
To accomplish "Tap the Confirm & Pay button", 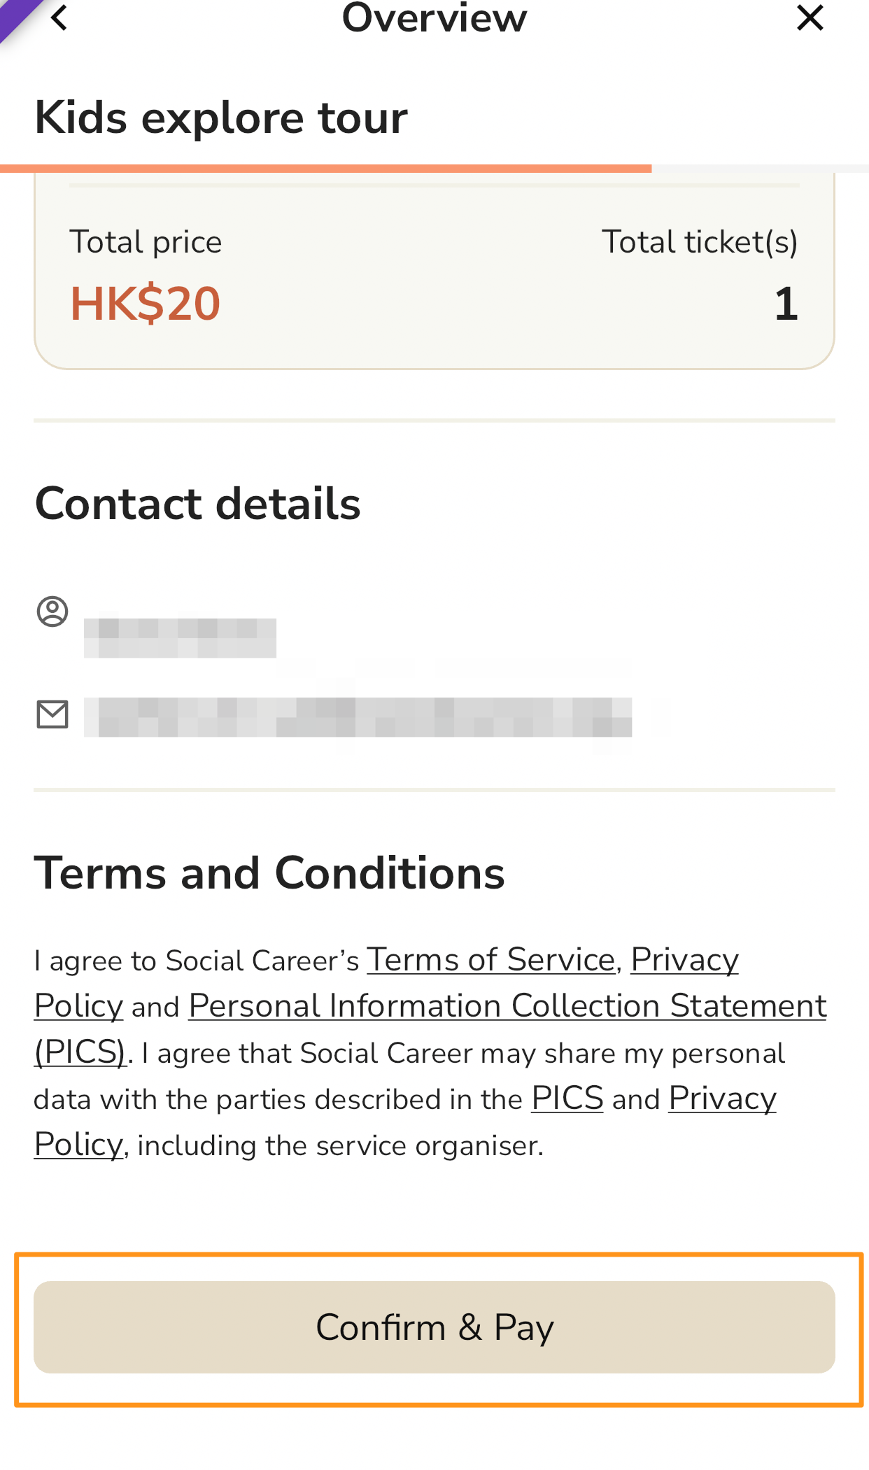I will (x=434, y=1327).
